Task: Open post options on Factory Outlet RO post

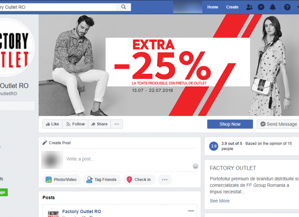Action: tap(191, 211)
